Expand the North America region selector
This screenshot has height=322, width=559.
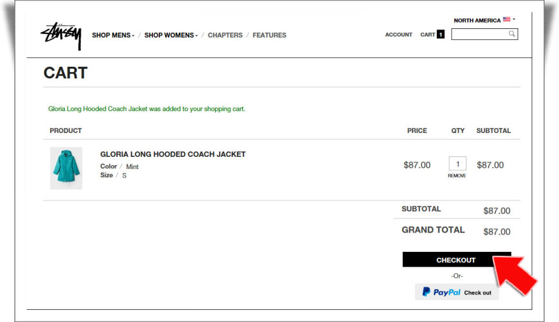point(484,20)
